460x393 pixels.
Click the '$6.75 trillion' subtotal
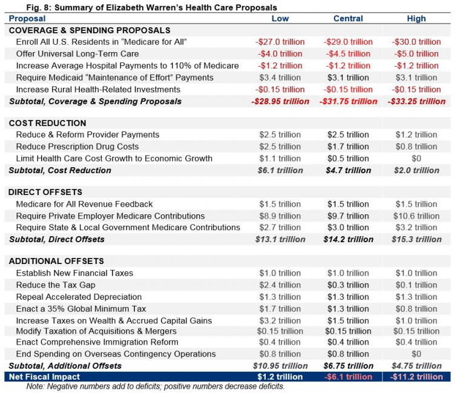click(x=348, y=366)
